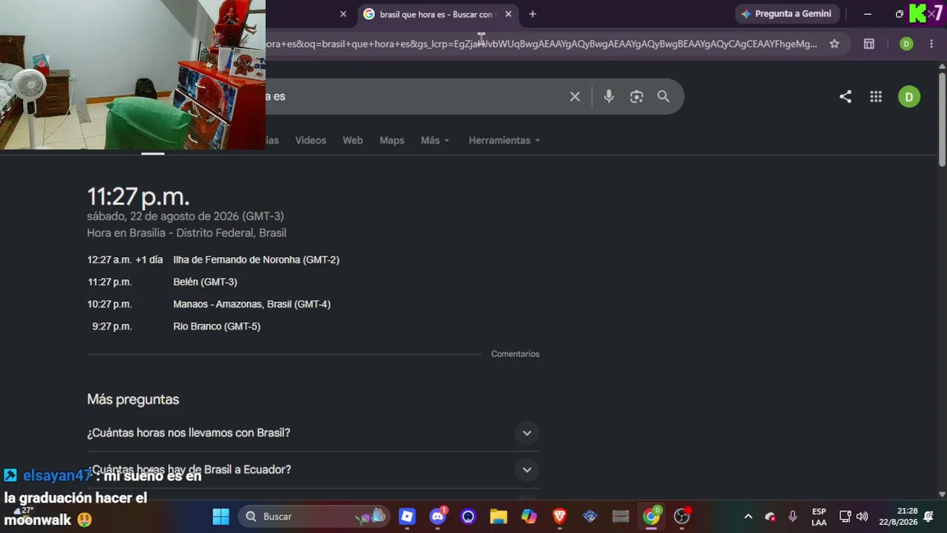
Task: Open the Google apps grid
Action: coord(876,96)
